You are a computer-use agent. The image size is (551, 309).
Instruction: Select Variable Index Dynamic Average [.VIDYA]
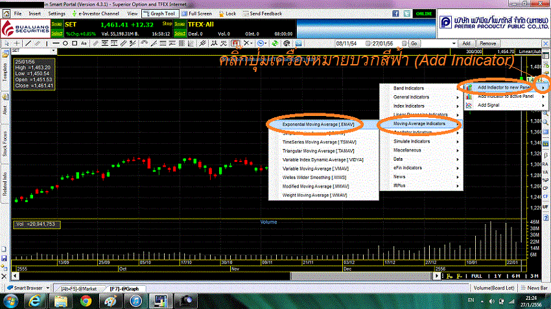coord(323,160)
